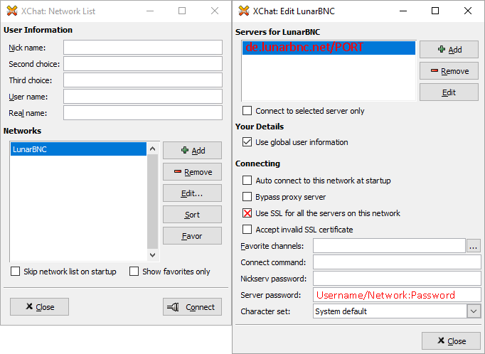Edit the selected server entry

tap(449, 92)
